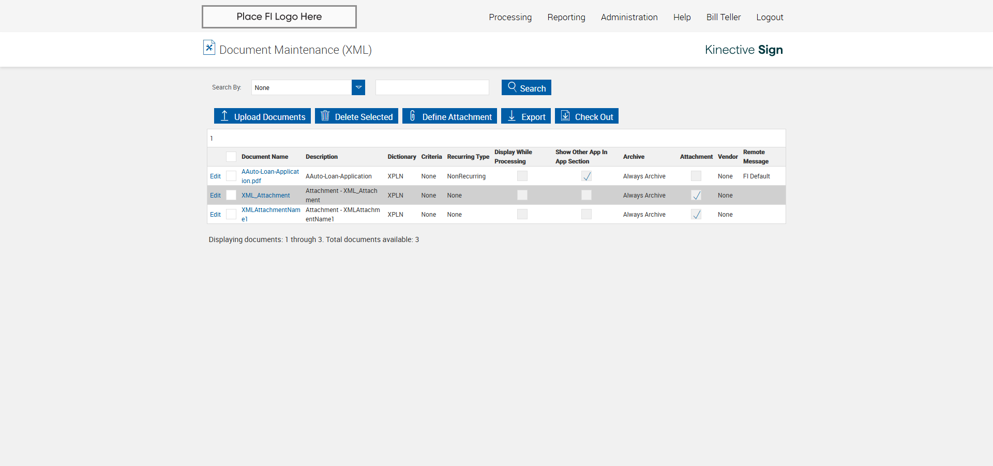This screenshot has width=993, height=466.
Task: Click the search text input field
Action: point(432,87)
